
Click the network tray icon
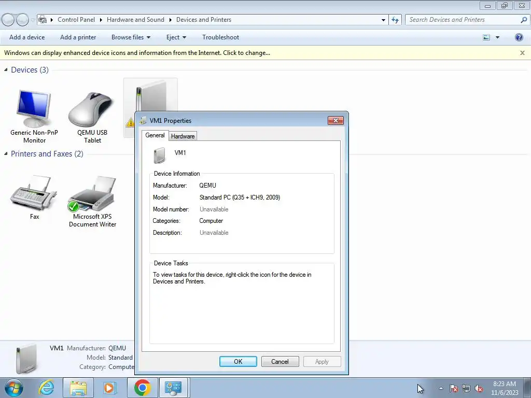pos(466,389)
